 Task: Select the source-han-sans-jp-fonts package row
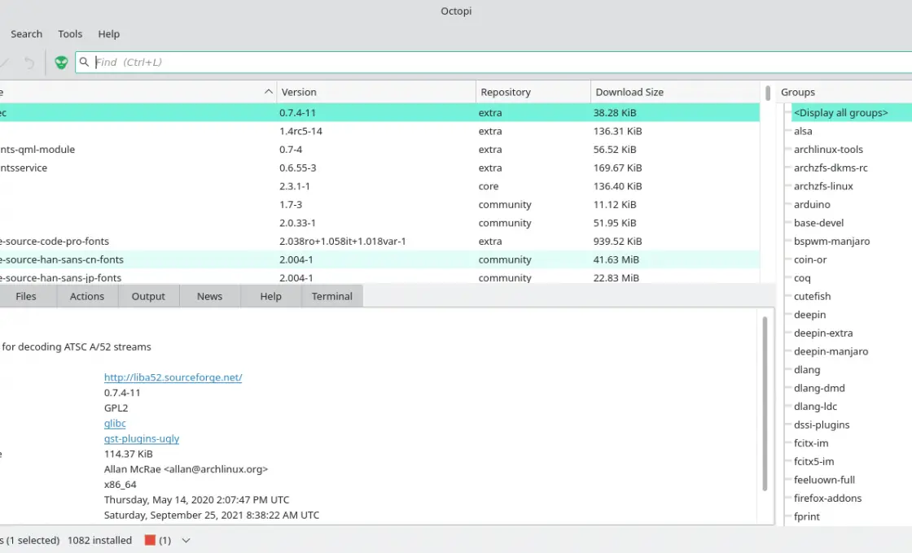pyautogui.click(x=379, y=277)
